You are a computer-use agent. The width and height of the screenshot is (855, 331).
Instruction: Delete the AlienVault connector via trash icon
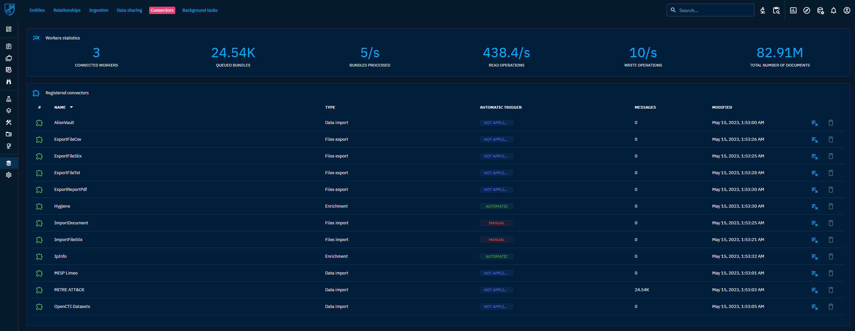pos(831,123)
